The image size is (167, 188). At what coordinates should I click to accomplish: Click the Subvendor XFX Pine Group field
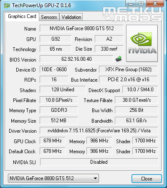128,70
